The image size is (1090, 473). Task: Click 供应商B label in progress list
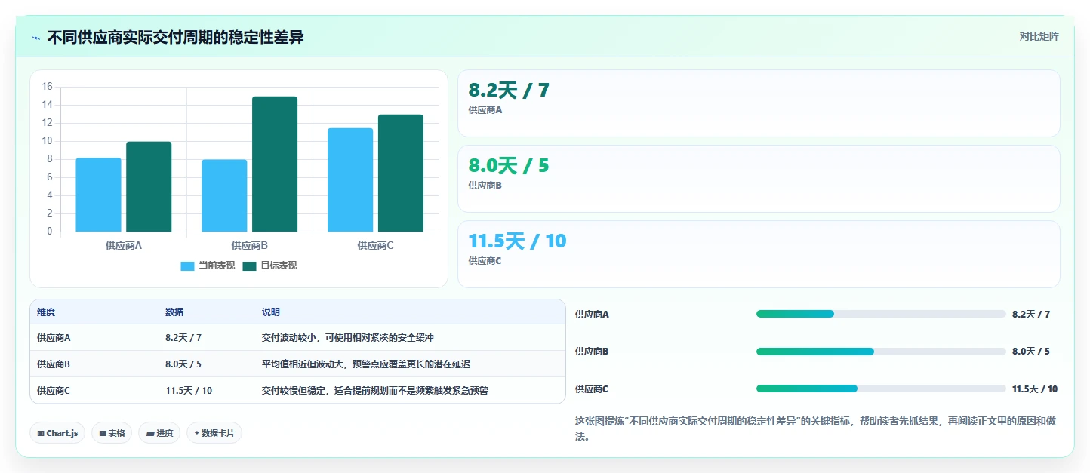(592, 351)
